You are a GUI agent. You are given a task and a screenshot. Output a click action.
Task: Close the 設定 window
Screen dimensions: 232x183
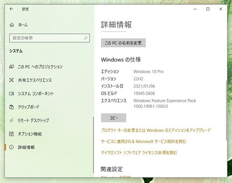click(x=221, y=9)
